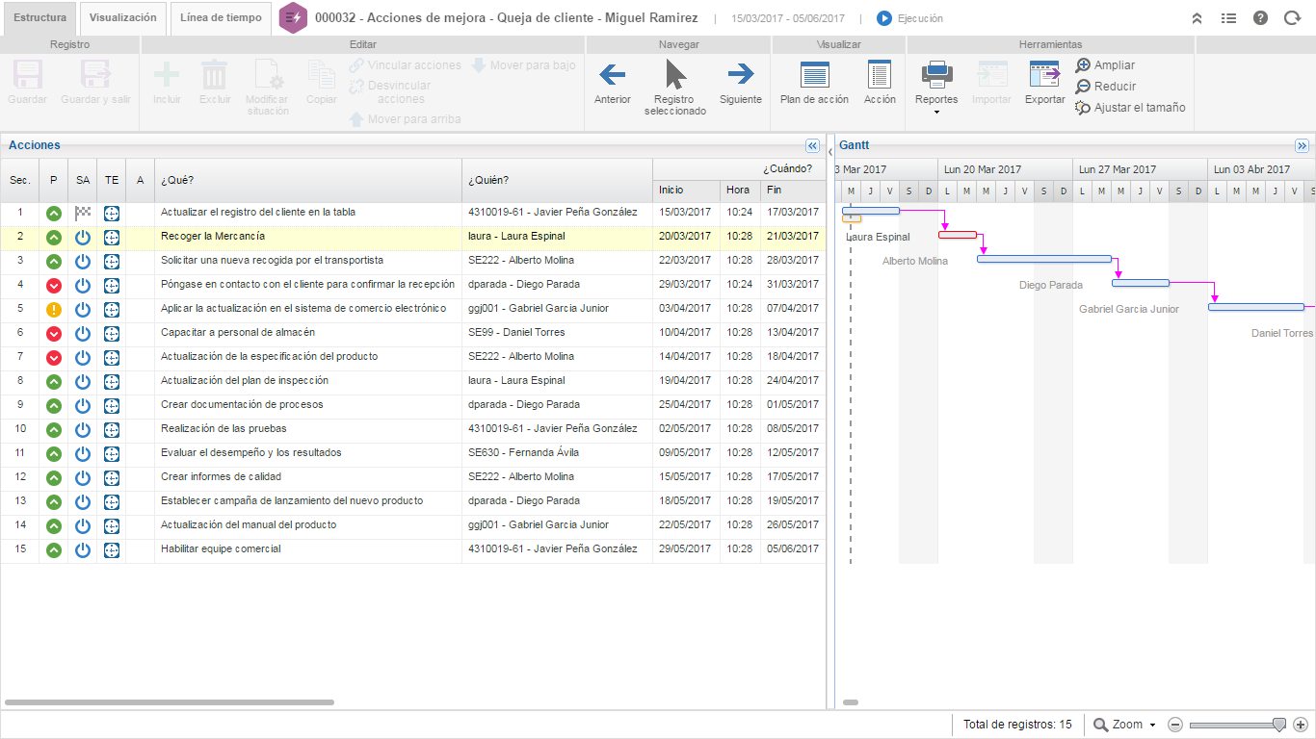Screen dimensions: 1316x739
Task: Open the Plan de acción view
Action: [814, 74]
